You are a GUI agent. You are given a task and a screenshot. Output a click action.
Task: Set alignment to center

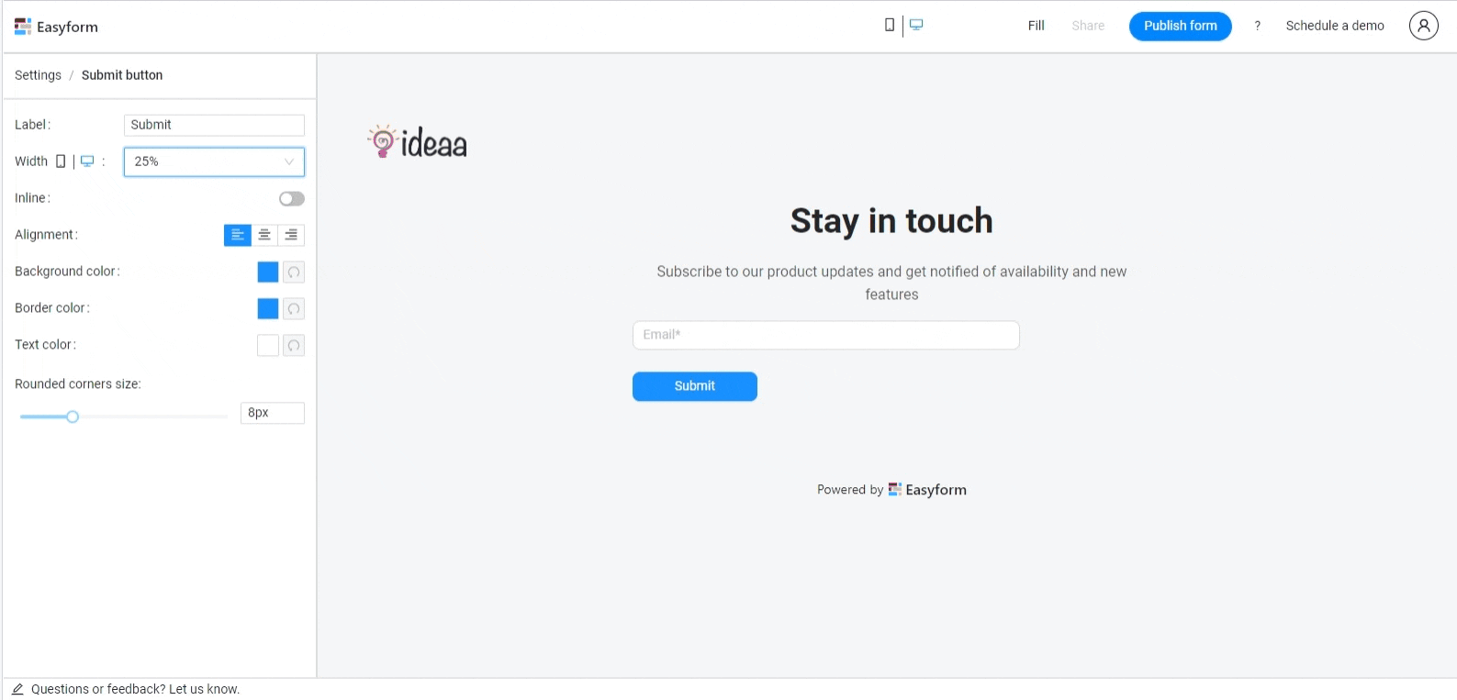click(x=264, y=236)
